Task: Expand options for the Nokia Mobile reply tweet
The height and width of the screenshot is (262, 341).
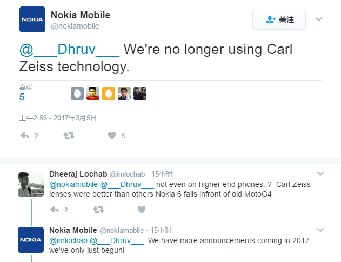Action: [320, 230]
